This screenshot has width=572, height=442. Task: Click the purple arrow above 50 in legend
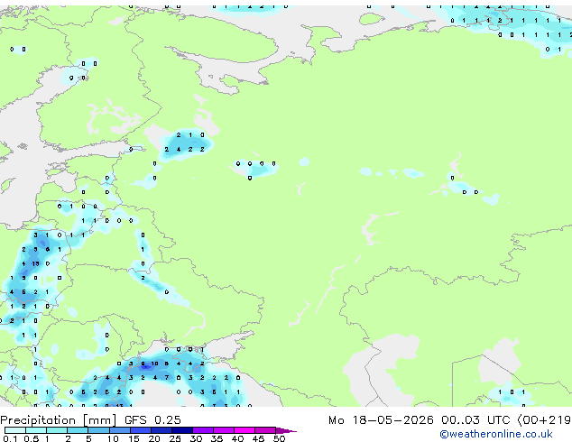click(x=286, y=431)
